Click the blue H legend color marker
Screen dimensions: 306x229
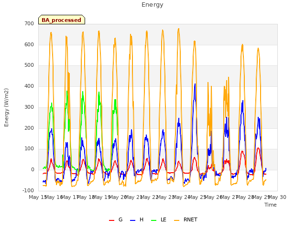[x=133, y=220]
